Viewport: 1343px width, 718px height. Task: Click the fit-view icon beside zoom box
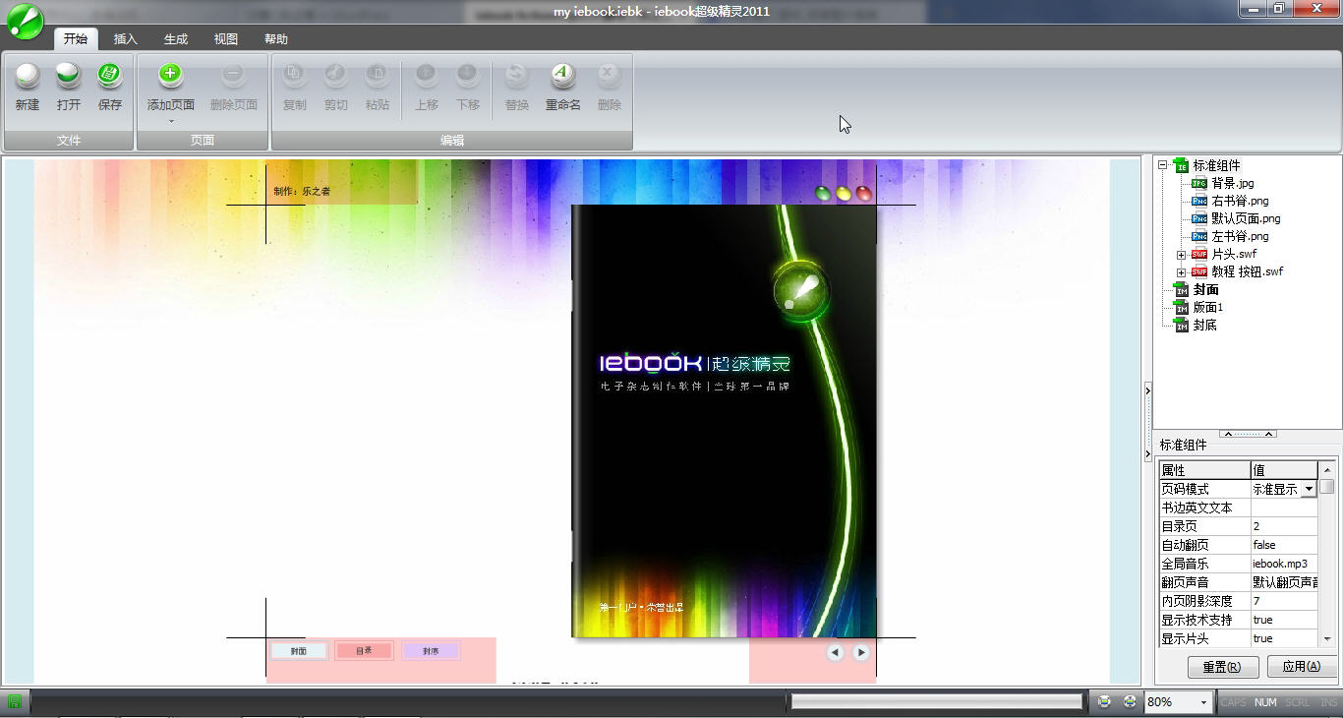(1130, 701)
